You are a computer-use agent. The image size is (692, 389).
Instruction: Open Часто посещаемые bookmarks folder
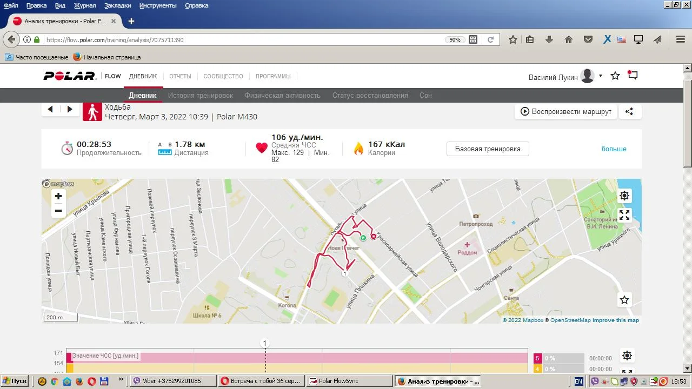37,57
